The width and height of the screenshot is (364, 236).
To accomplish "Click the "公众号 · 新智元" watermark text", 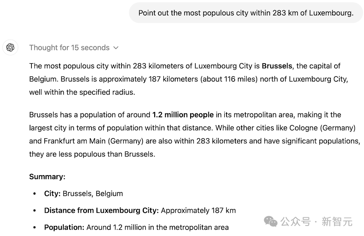I will click(x=317, y=221).
